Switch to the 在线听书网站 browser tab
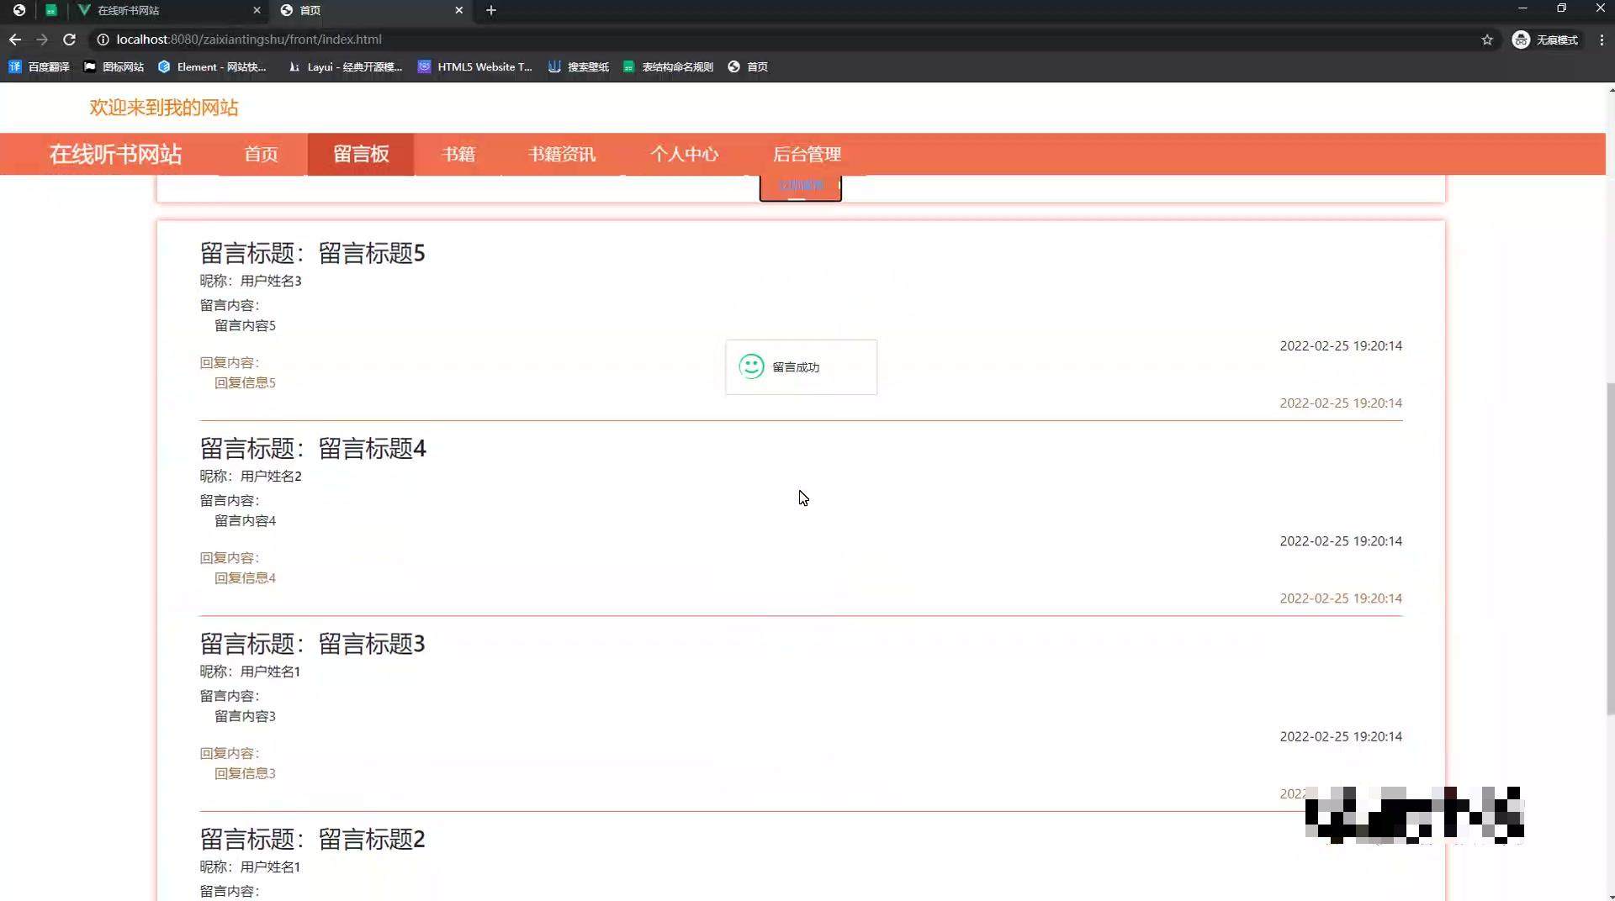This screenshot has width=1615, height=901. (168, 10)
